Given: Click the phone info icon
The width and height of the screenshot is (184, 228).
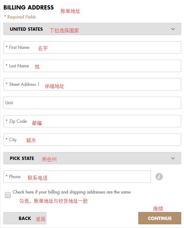Looking at the screenshot, I should (x=159, y=177).
